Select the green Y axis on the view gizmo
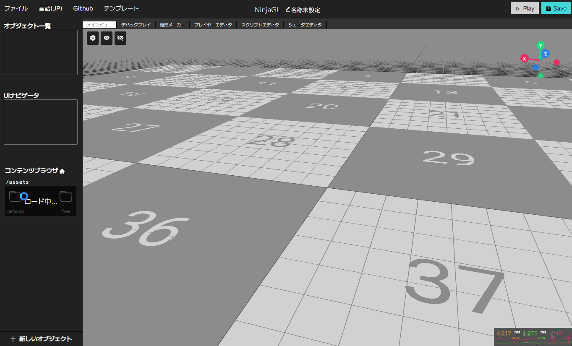The width and height of the screenshot is (572, 346). [x=541, y=45]
